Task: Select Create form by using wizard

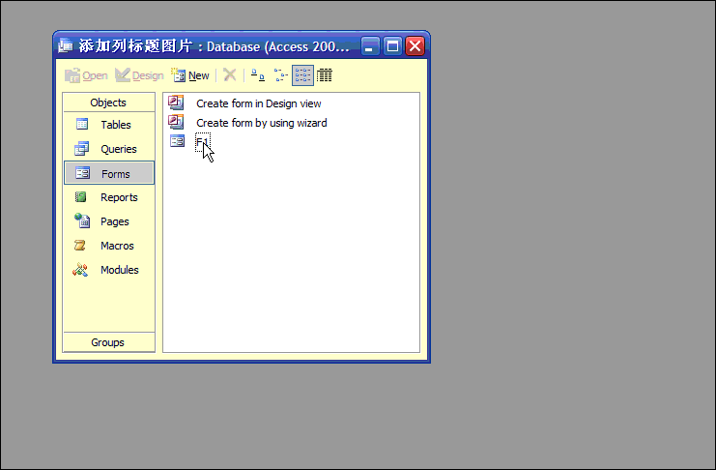Action: coord(262,123)
